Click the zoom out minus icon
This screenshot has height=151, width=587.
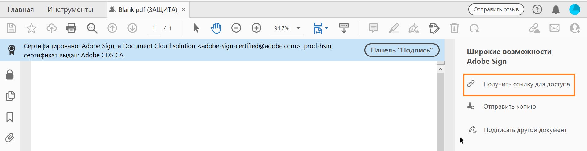[x=236, y=28]
